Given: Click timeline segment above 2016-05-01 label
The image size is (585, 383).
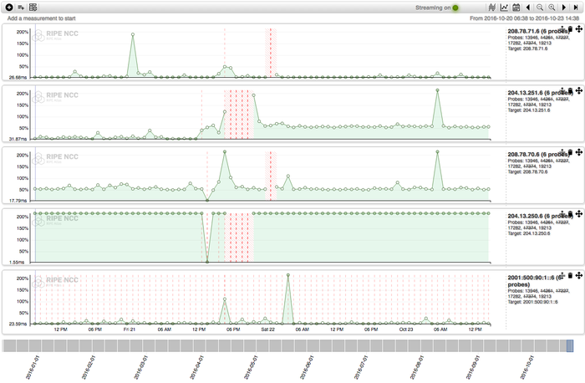Looking at the screenshot, I should 250,345.
